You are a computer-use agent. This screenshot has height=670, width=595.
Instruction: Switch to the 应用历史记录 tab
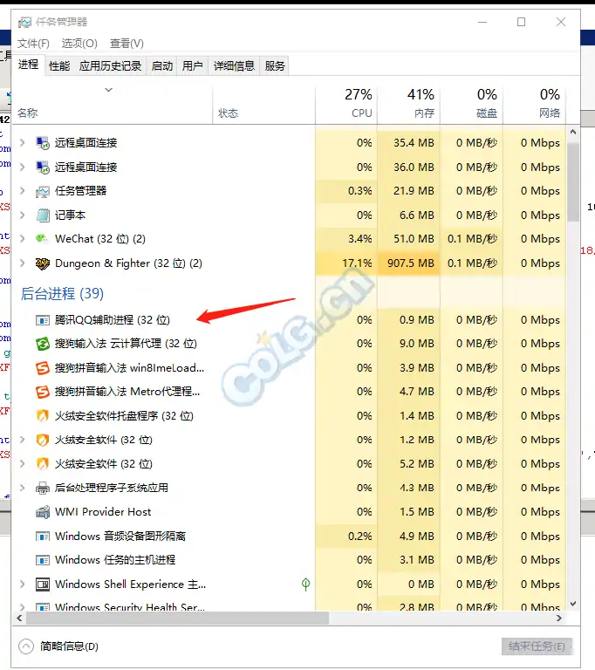point(110,66)
